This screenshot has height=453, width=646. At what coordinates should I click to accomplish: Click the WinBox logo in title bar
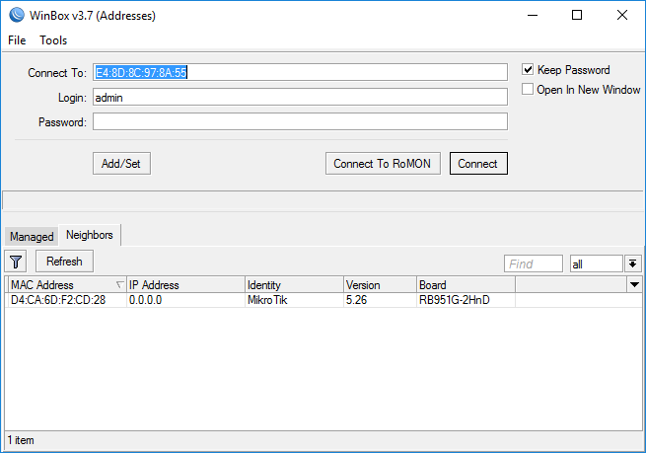pyautogui.click(x=17, y=15)
